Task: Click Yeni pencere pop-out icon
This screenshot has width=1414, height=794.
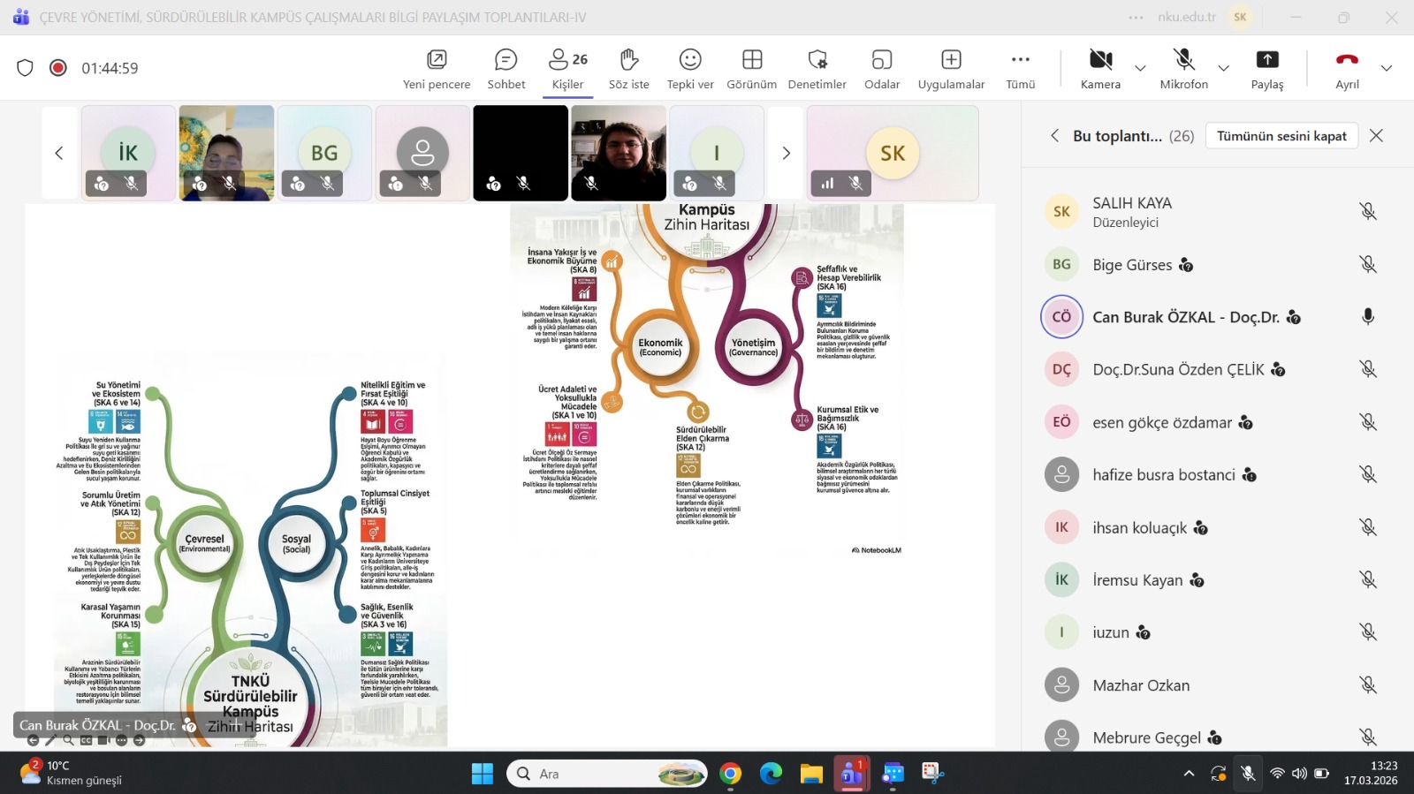Action: pyautogui.click(x=437, y=68)
